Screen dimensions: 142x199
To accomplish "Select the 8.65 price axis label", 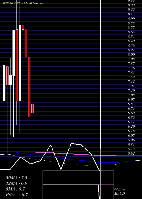I will tap(131, 32).
